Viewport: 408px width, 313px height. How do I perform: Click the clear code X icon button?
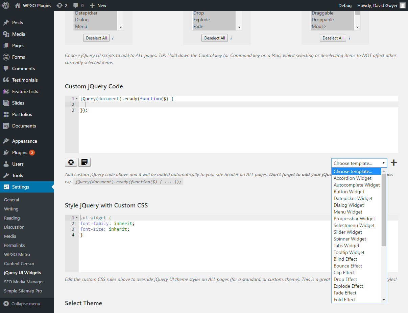(71, 162)
